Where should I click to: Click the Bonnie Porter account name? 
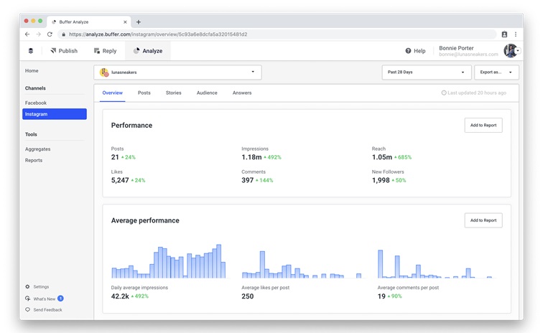(456, 48)
